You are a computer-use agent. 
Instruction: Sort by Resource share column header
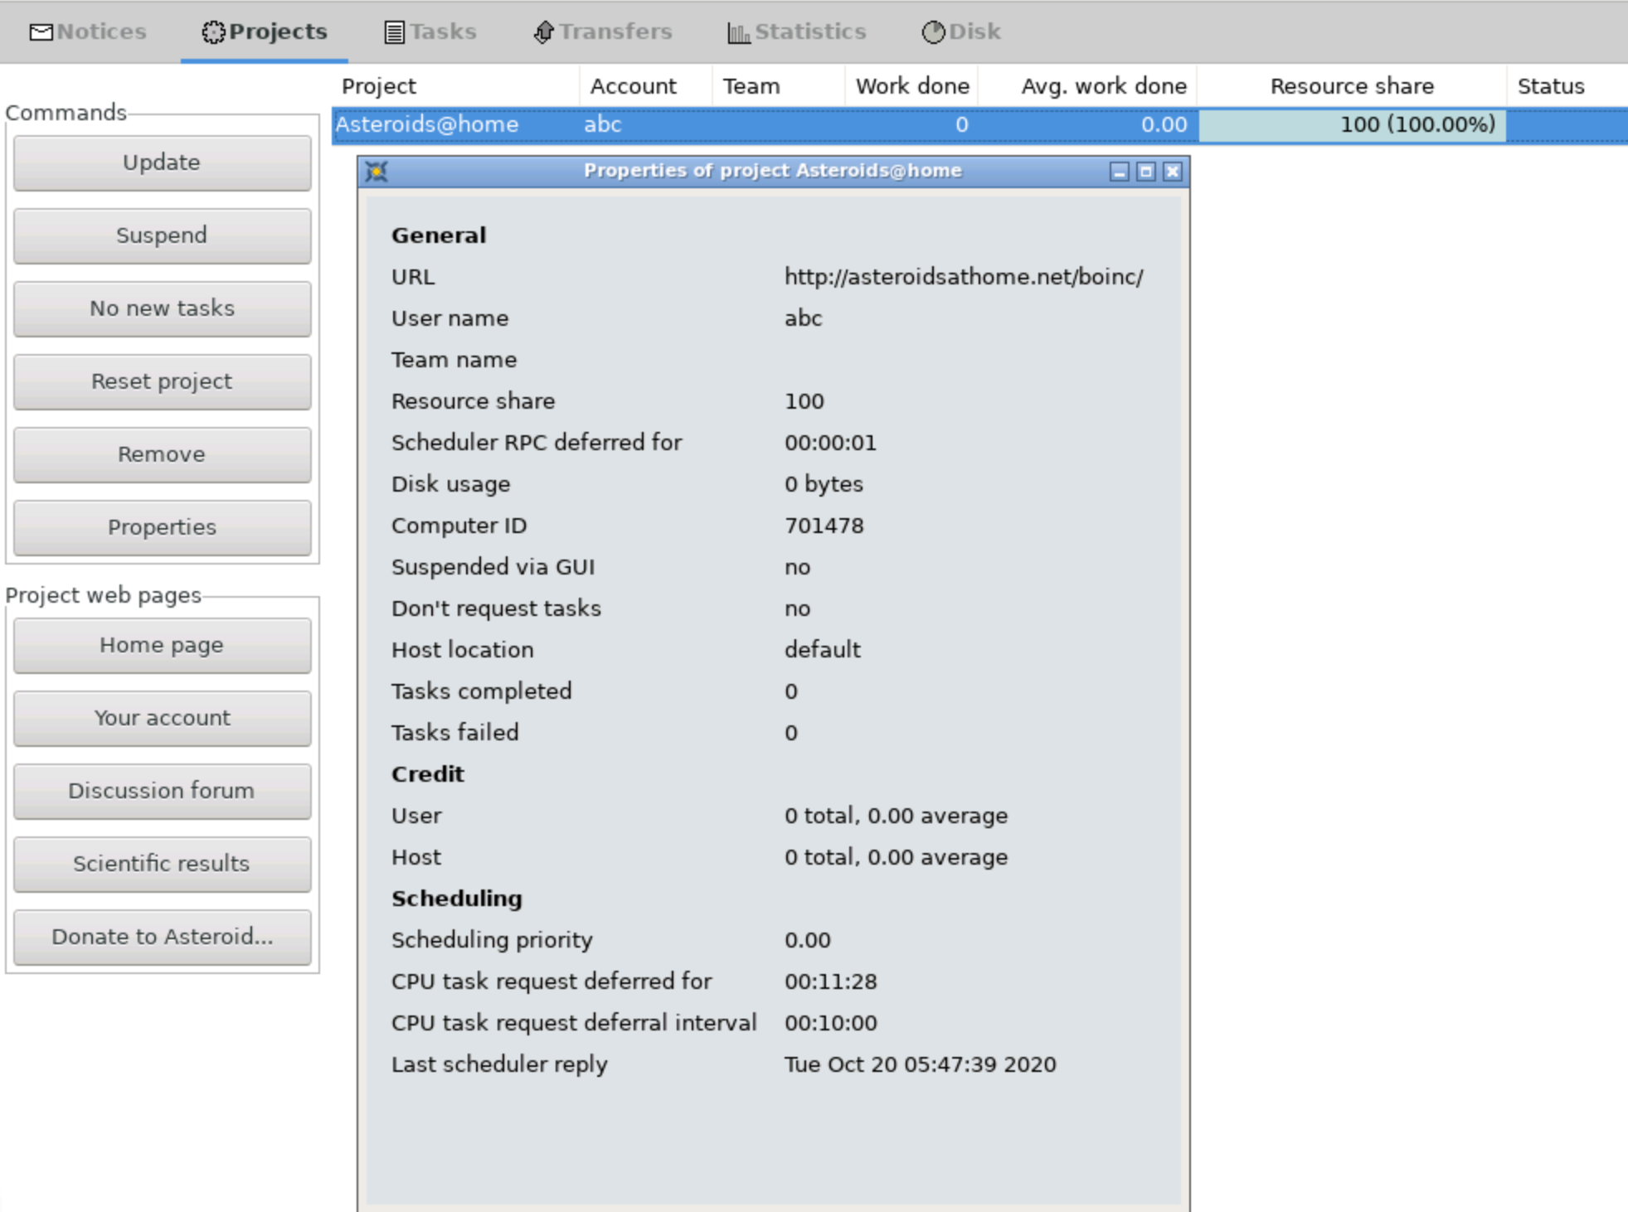1352,86
